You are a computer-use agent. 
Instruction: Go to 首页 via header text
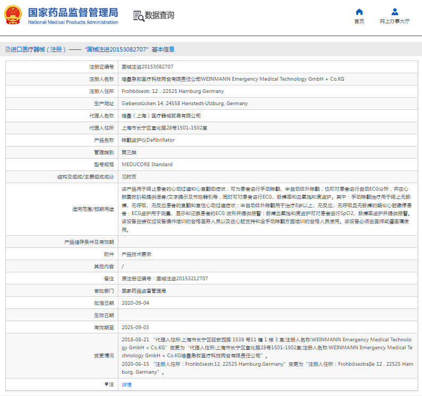[x=359, y=21]
